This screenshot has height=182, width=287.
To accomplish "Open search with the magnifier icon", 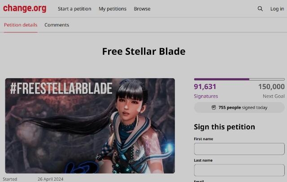I will pos(260,9).
